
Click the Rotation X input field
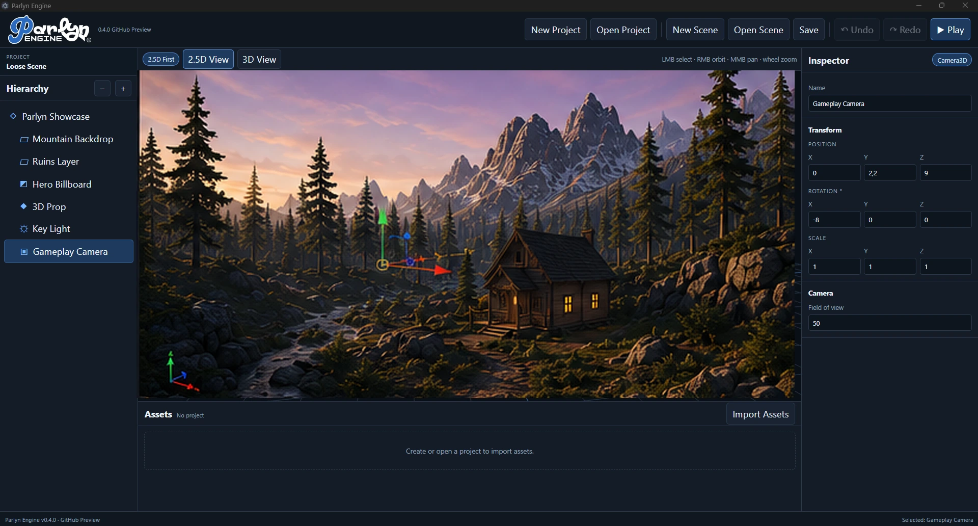[x=834, y=220]
